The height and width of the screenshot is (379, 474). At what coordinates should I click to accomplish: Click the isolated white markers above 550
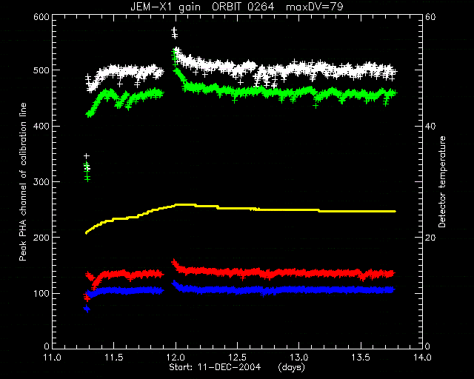(174, 33)
